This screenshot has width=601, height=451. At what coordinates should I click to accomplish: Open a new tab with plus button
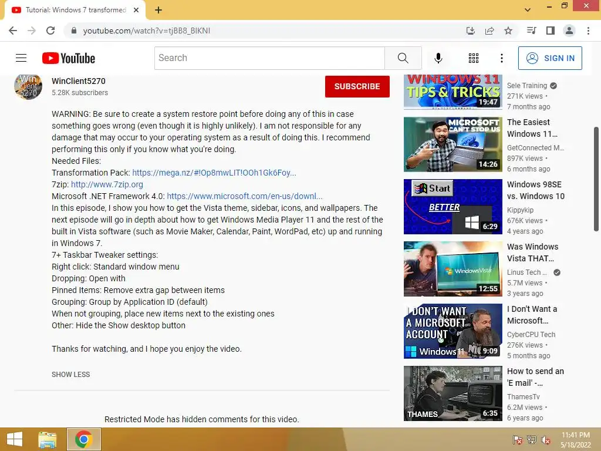pyautogui.click(x=158, y=10)
